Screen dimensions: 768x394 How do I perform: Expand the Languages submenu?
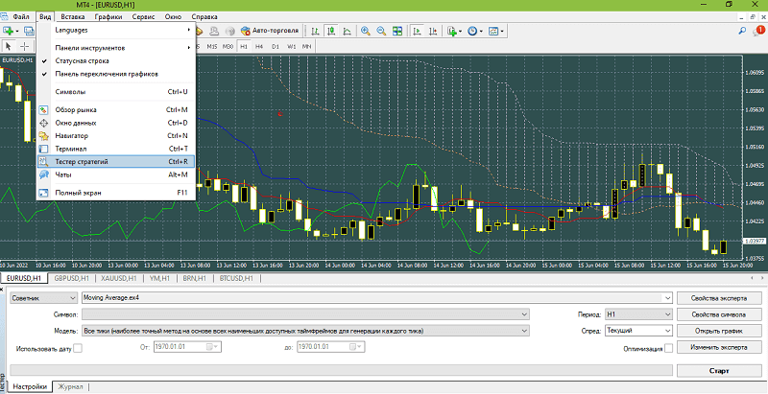(116, 30)
